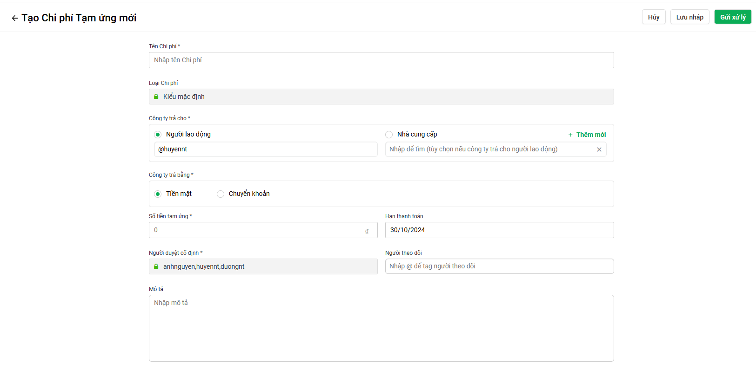Screen dimensions: 756x370
Task: Click the Công ty trả bằng label
Action: 171,175
